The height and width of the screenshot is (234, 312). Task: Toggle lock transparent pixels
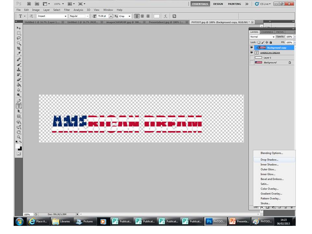pyautogui.click(x=259, y=42)
